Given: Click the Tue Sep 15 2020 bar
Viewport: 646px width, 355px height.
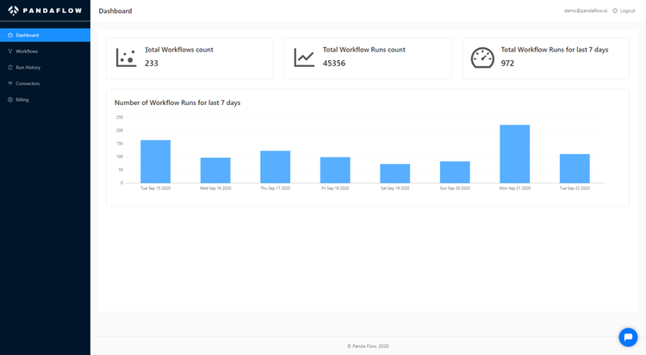Looking at the screenshot, I should 155,162.
